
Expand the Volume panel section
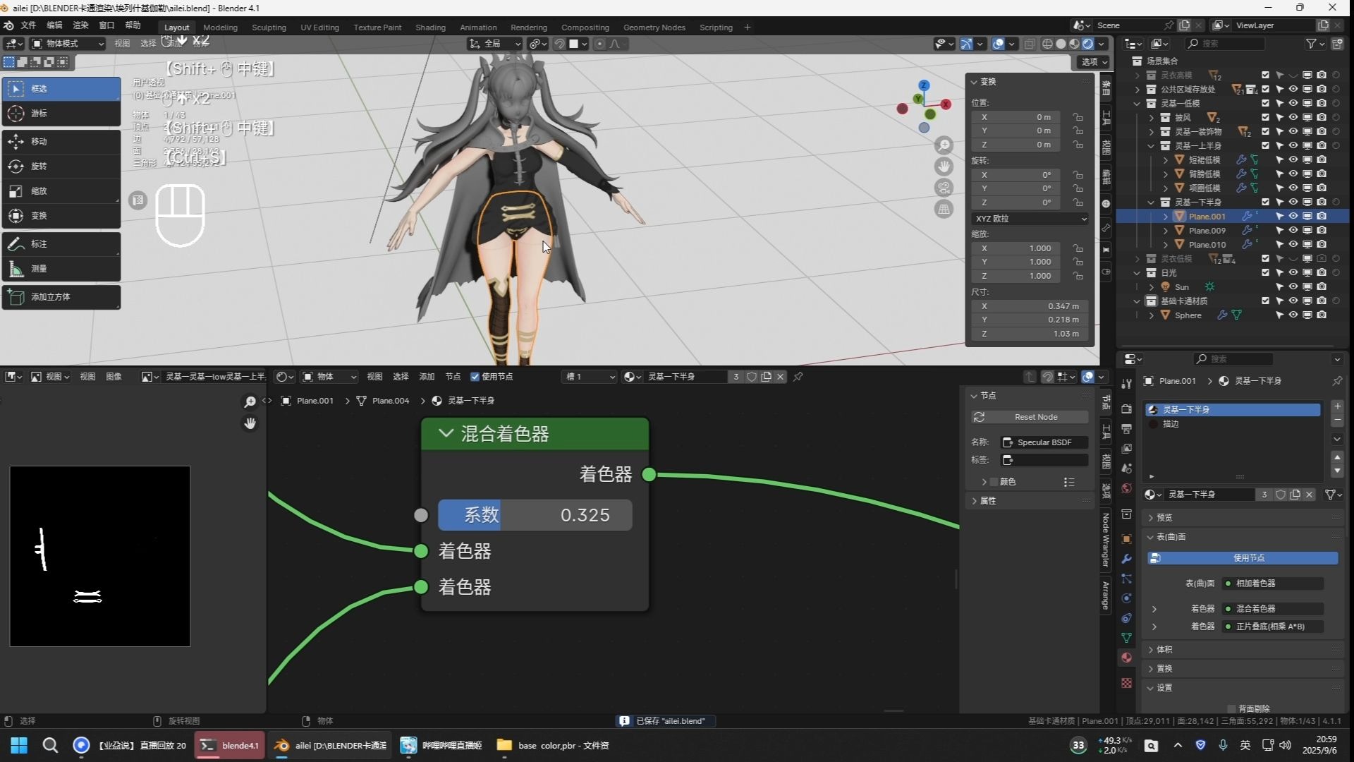coord(1164,649)
